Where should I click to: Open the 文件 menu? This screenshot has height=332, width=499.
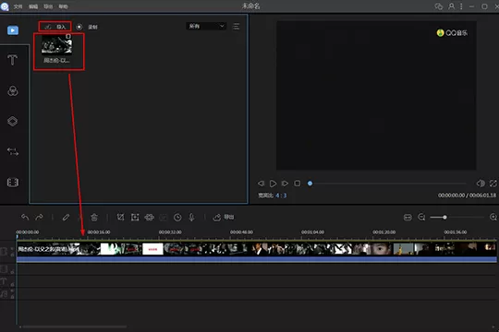click(x=18, y=6)
